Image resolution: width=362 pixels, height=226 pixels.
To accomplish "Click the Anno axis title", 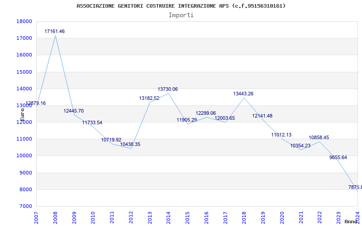I will [x=351, y=221].
